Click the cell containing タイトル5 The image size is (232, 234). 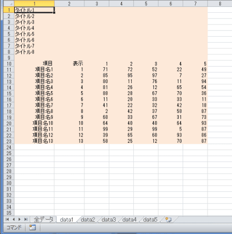point(35,34)
